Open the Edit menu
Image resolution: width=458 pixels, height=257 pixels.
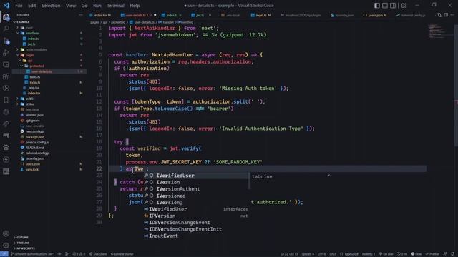click(31, 5)
